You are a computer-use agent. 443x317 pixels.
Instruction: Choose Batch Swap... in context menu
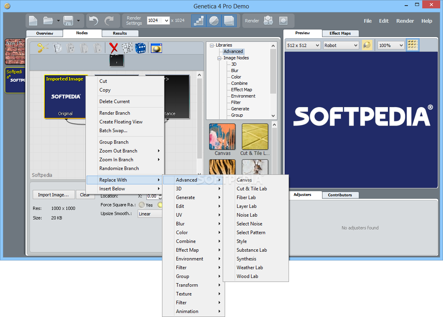click(125, 131)
